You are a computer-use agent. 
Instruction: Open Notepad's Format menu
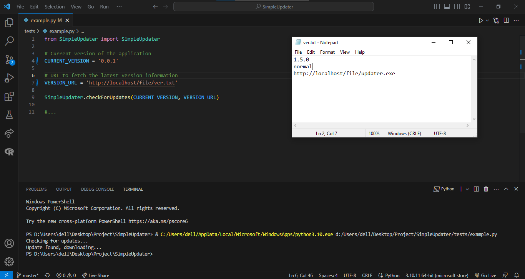pyautogui.click(x=327, y=52)
